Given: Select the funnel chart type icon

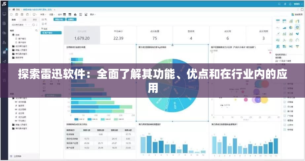Looking at the screenshot, I should coord(297,47).
